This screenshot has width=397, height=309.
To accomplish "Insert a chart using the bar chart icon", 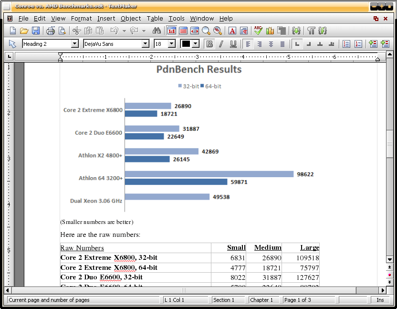I will tap(270, 31).
